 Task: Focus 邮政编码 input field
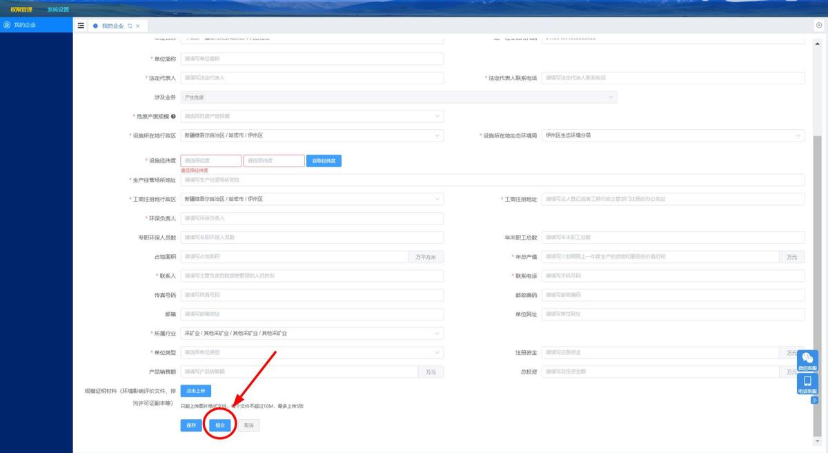pos(673,295)
